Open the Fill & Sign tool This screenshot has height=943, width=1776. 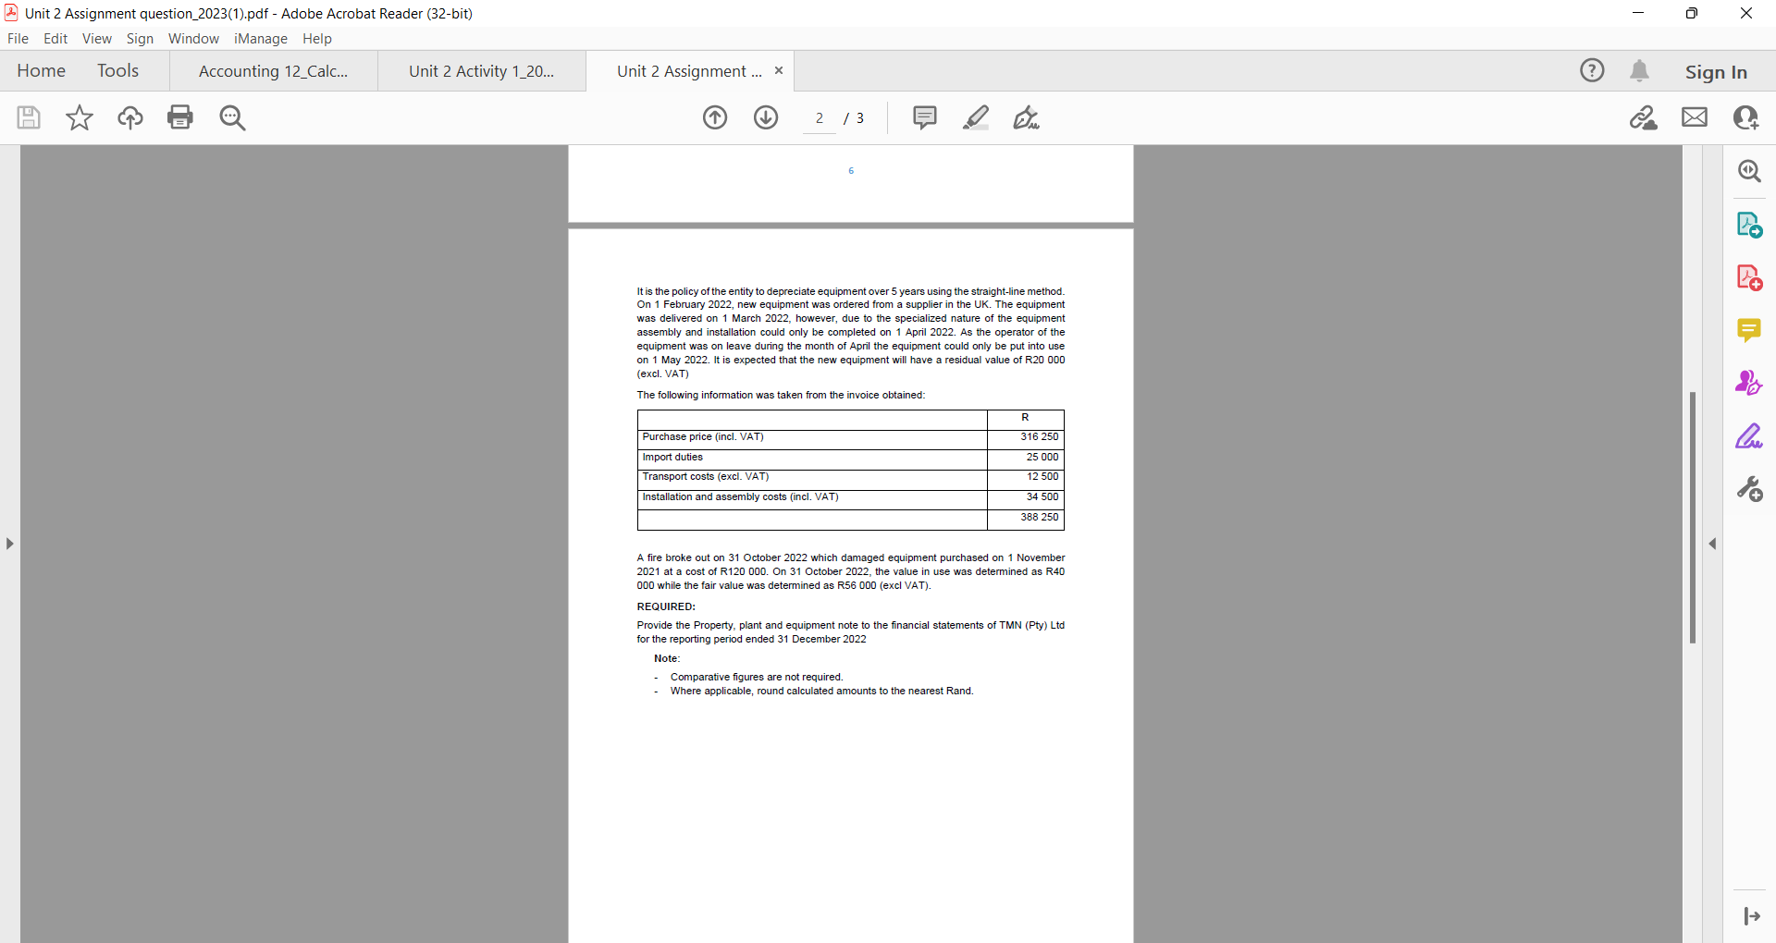1027,117
